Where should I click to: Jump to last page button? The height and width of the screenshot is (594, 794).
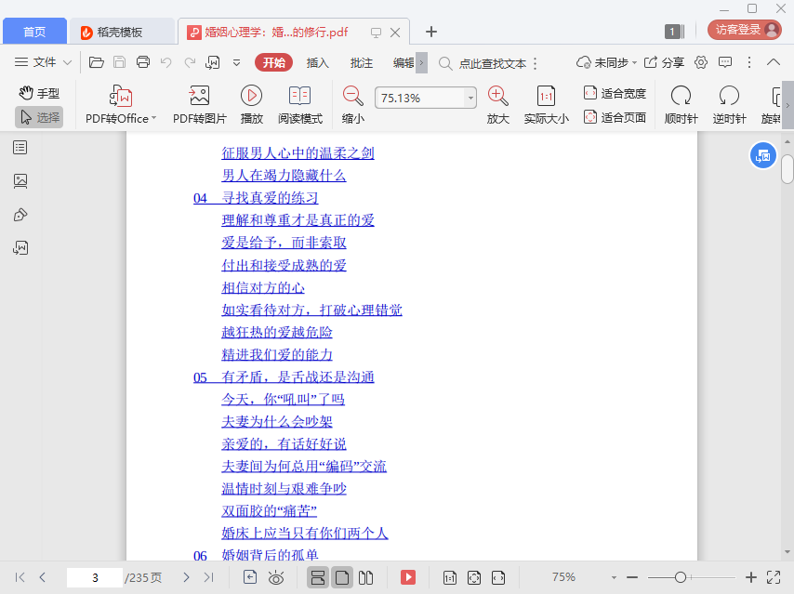[208, 577]
